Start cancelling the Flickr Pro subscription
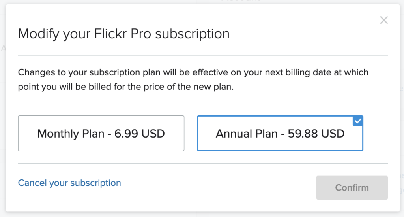 [x=69, y=183]
